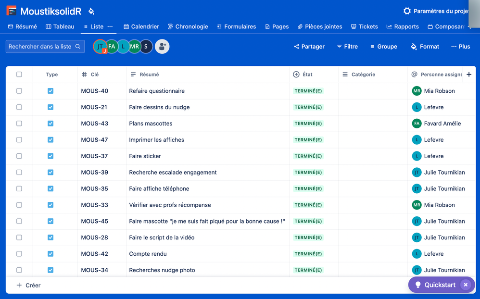This screenshot has height=299, width=480.
Task: Click the MoustiksolidR project logo icon
Action: 12,11
